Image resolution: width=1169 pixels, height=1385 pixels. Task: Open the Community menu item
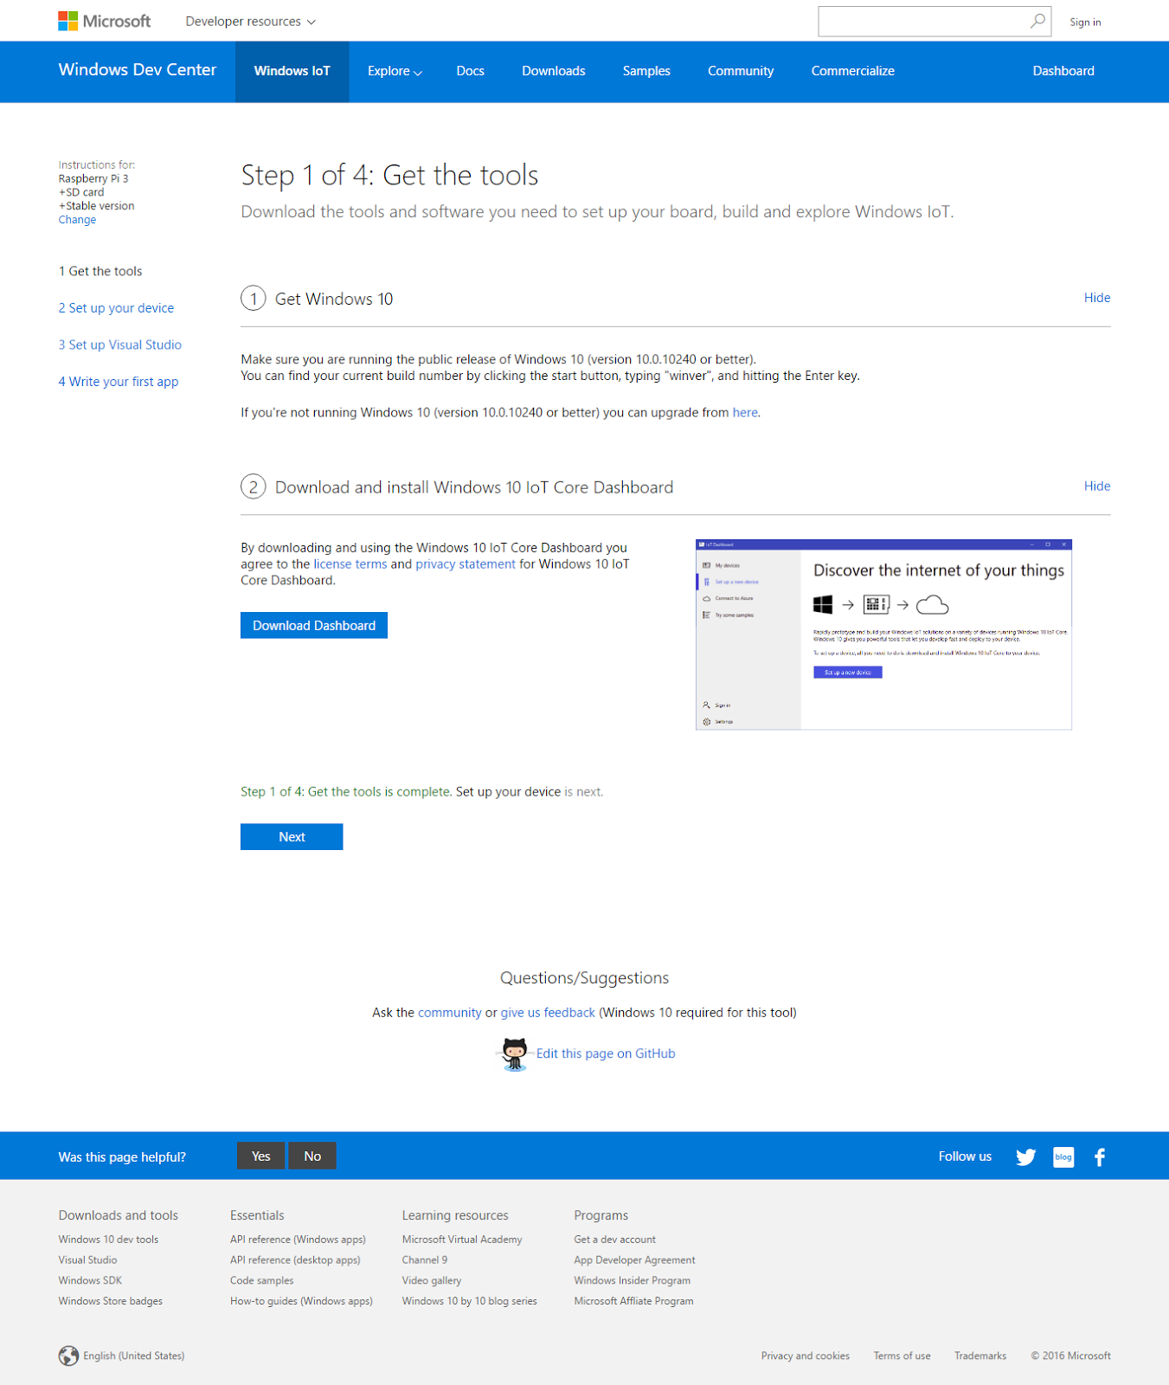click(741, 71)
